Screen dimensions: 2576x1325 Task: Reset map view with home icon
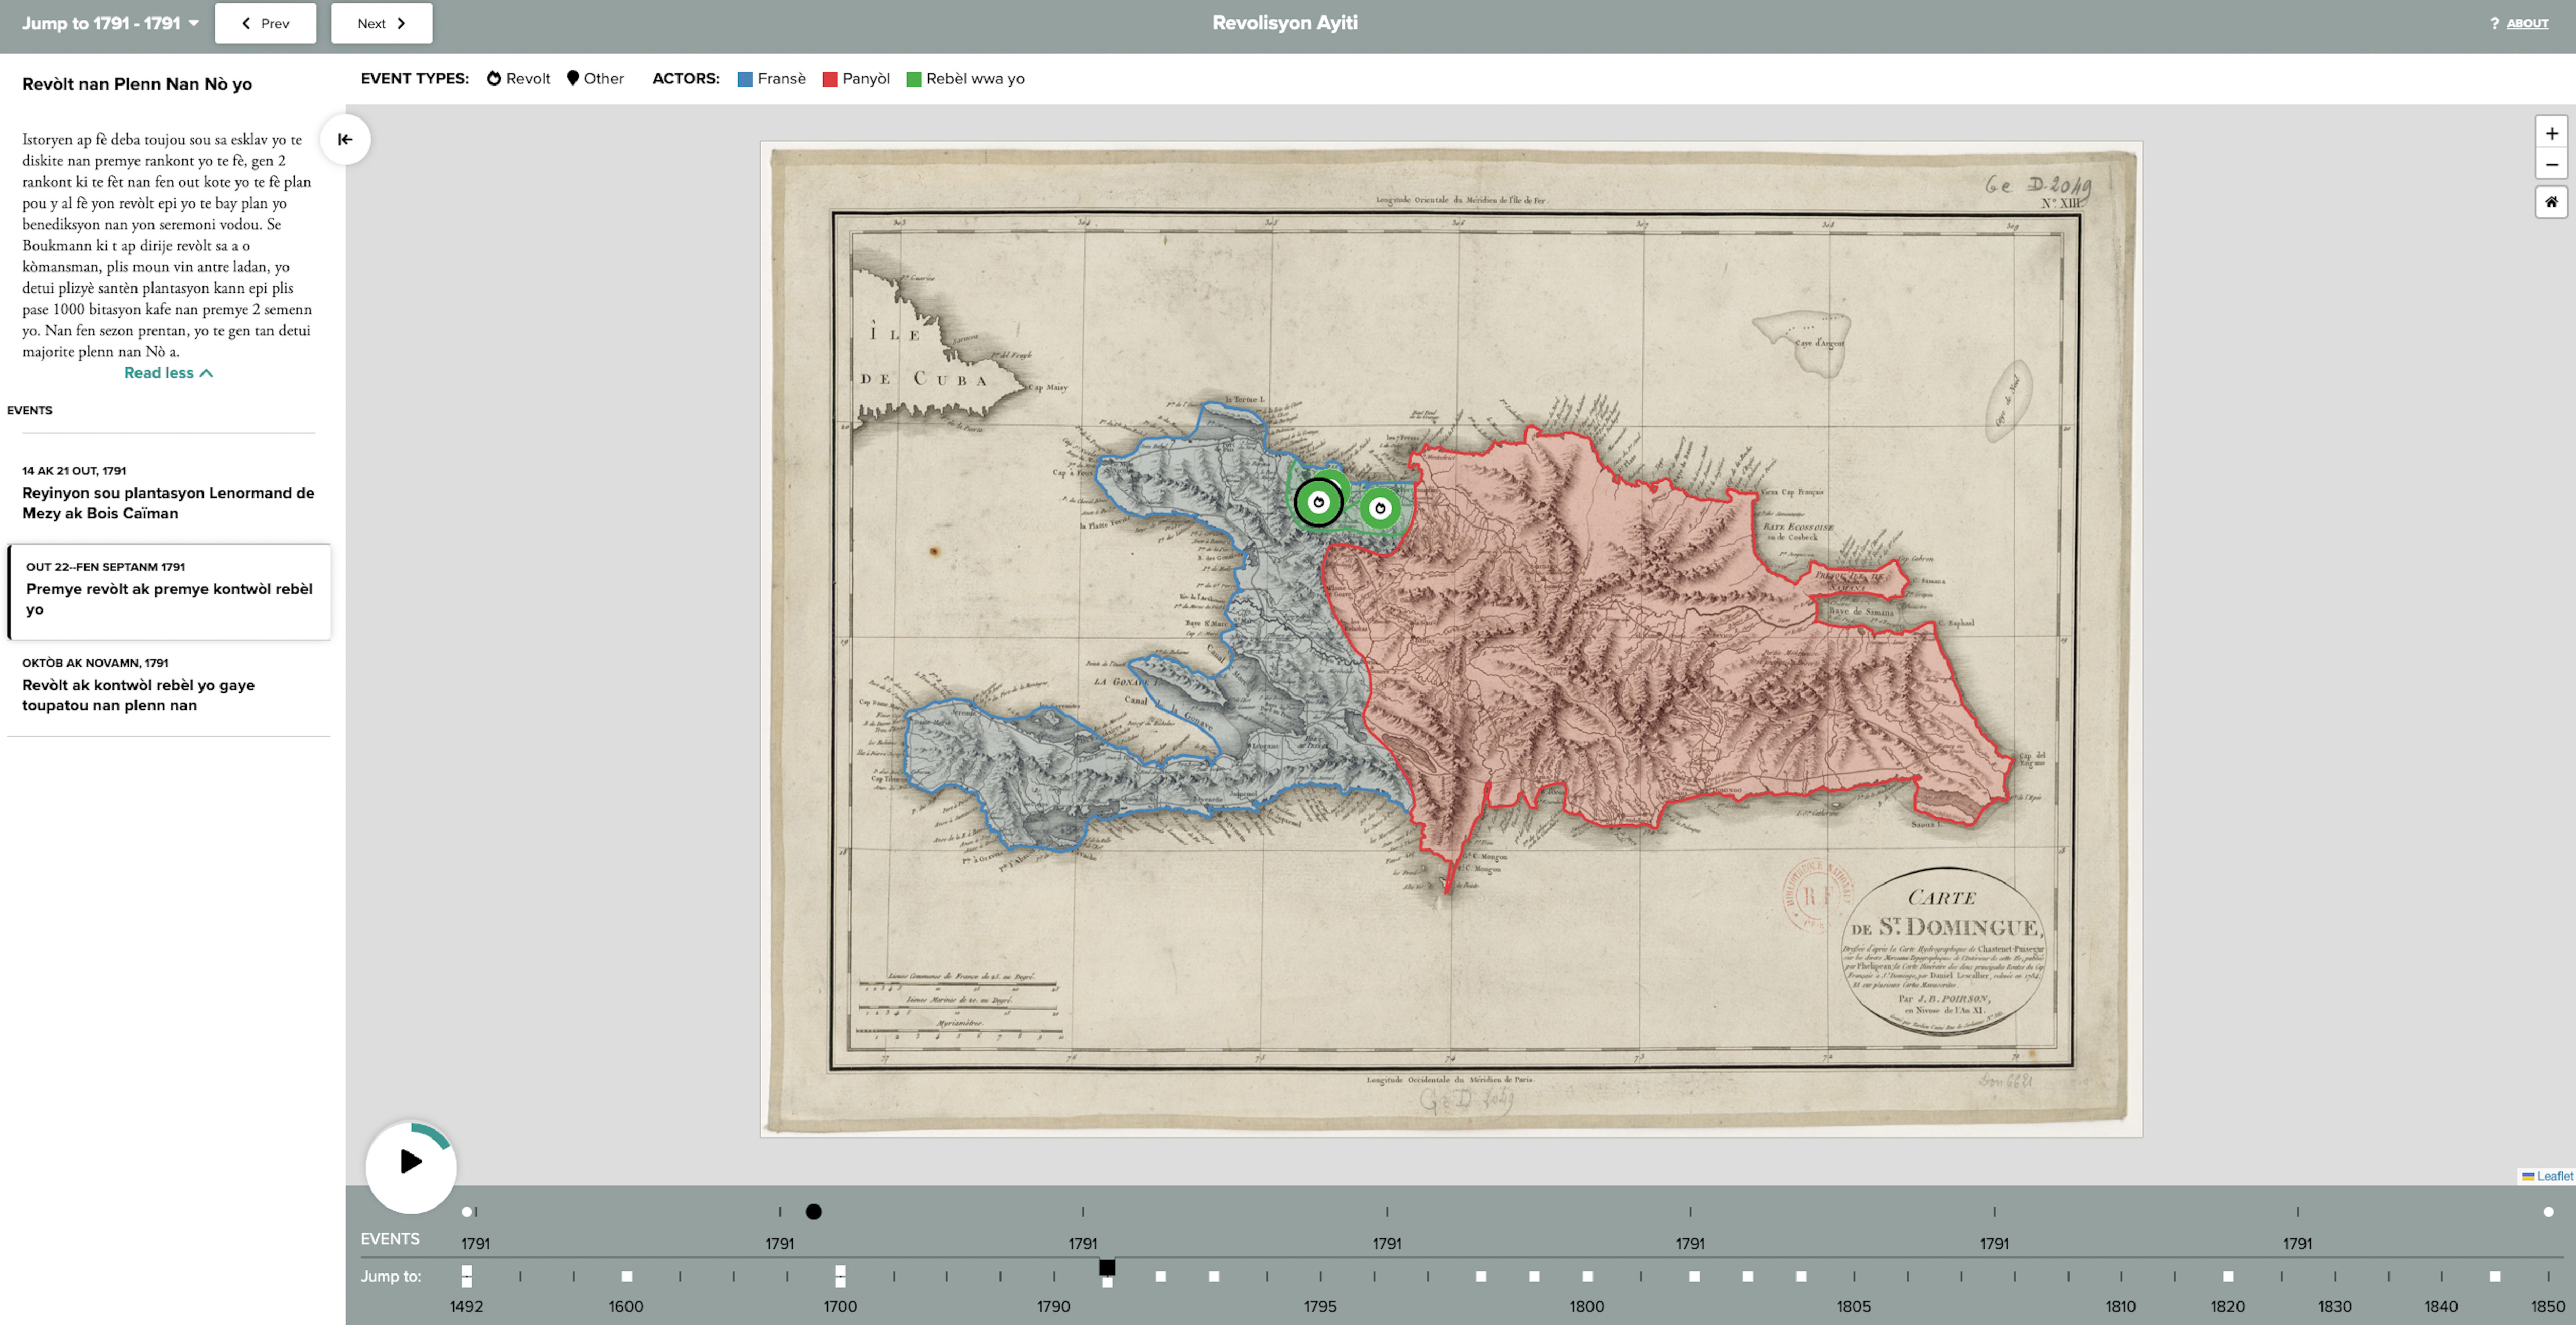[2551, 202]
